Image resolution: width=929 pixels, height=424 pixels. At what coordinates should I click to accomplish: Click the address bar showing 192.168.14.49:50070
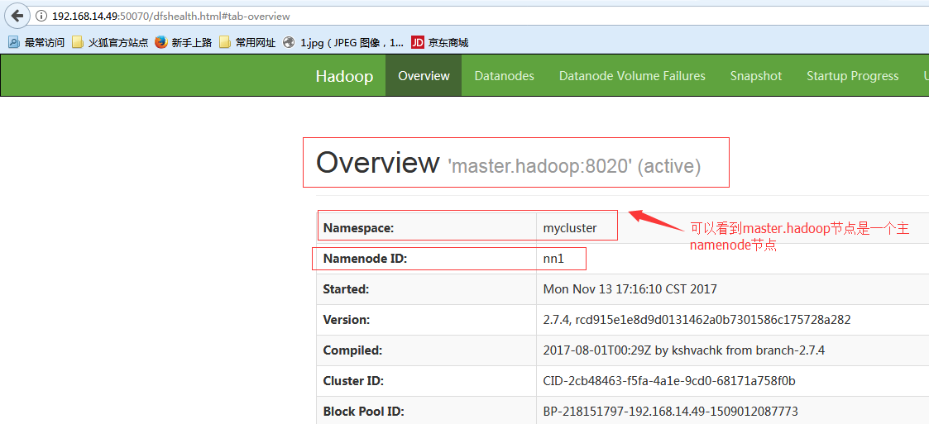point(331,16)
